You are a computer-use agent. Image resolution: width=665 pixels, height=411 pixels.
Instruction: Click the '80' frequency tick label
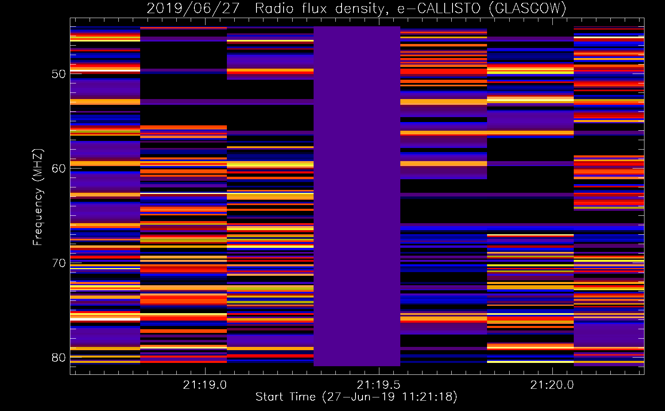59,358
